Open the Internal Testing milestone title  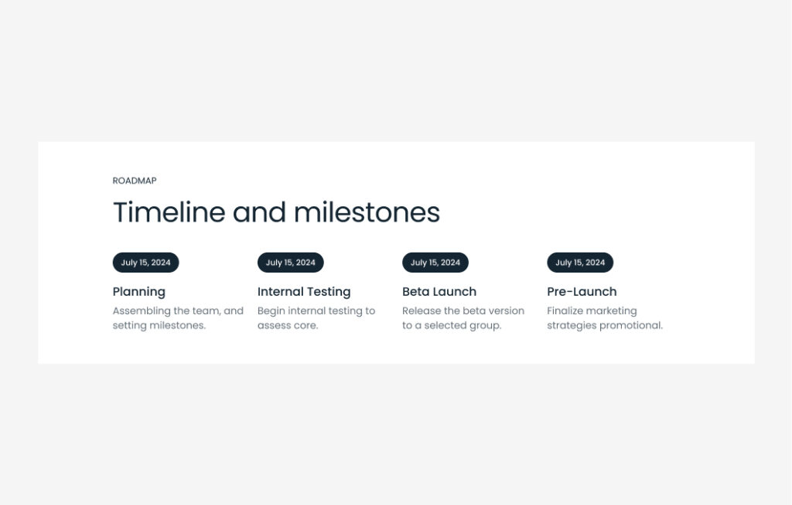304,292
